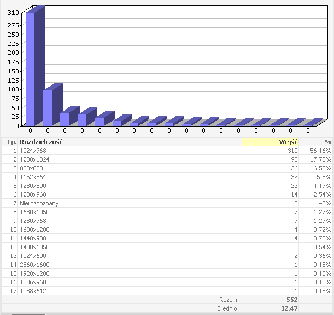
Task: Click the 150 label on the chart axis
Action: click(x=13, y=71)
